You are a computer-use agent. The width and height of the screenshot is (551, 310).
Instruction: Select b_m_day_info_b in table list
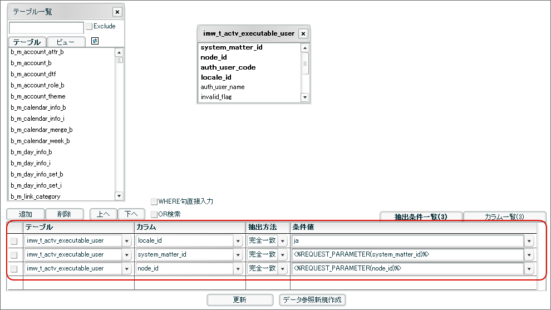31,152
